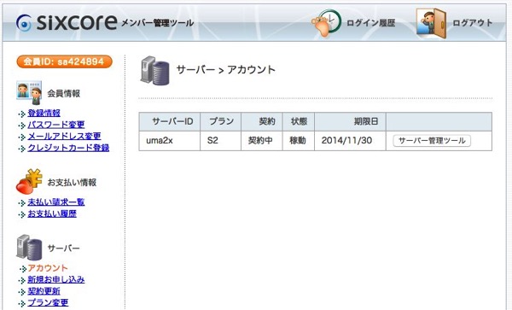512x310 pixels.
Task: Click arrow bullet beside プラン変更
Action: point(22,303)
